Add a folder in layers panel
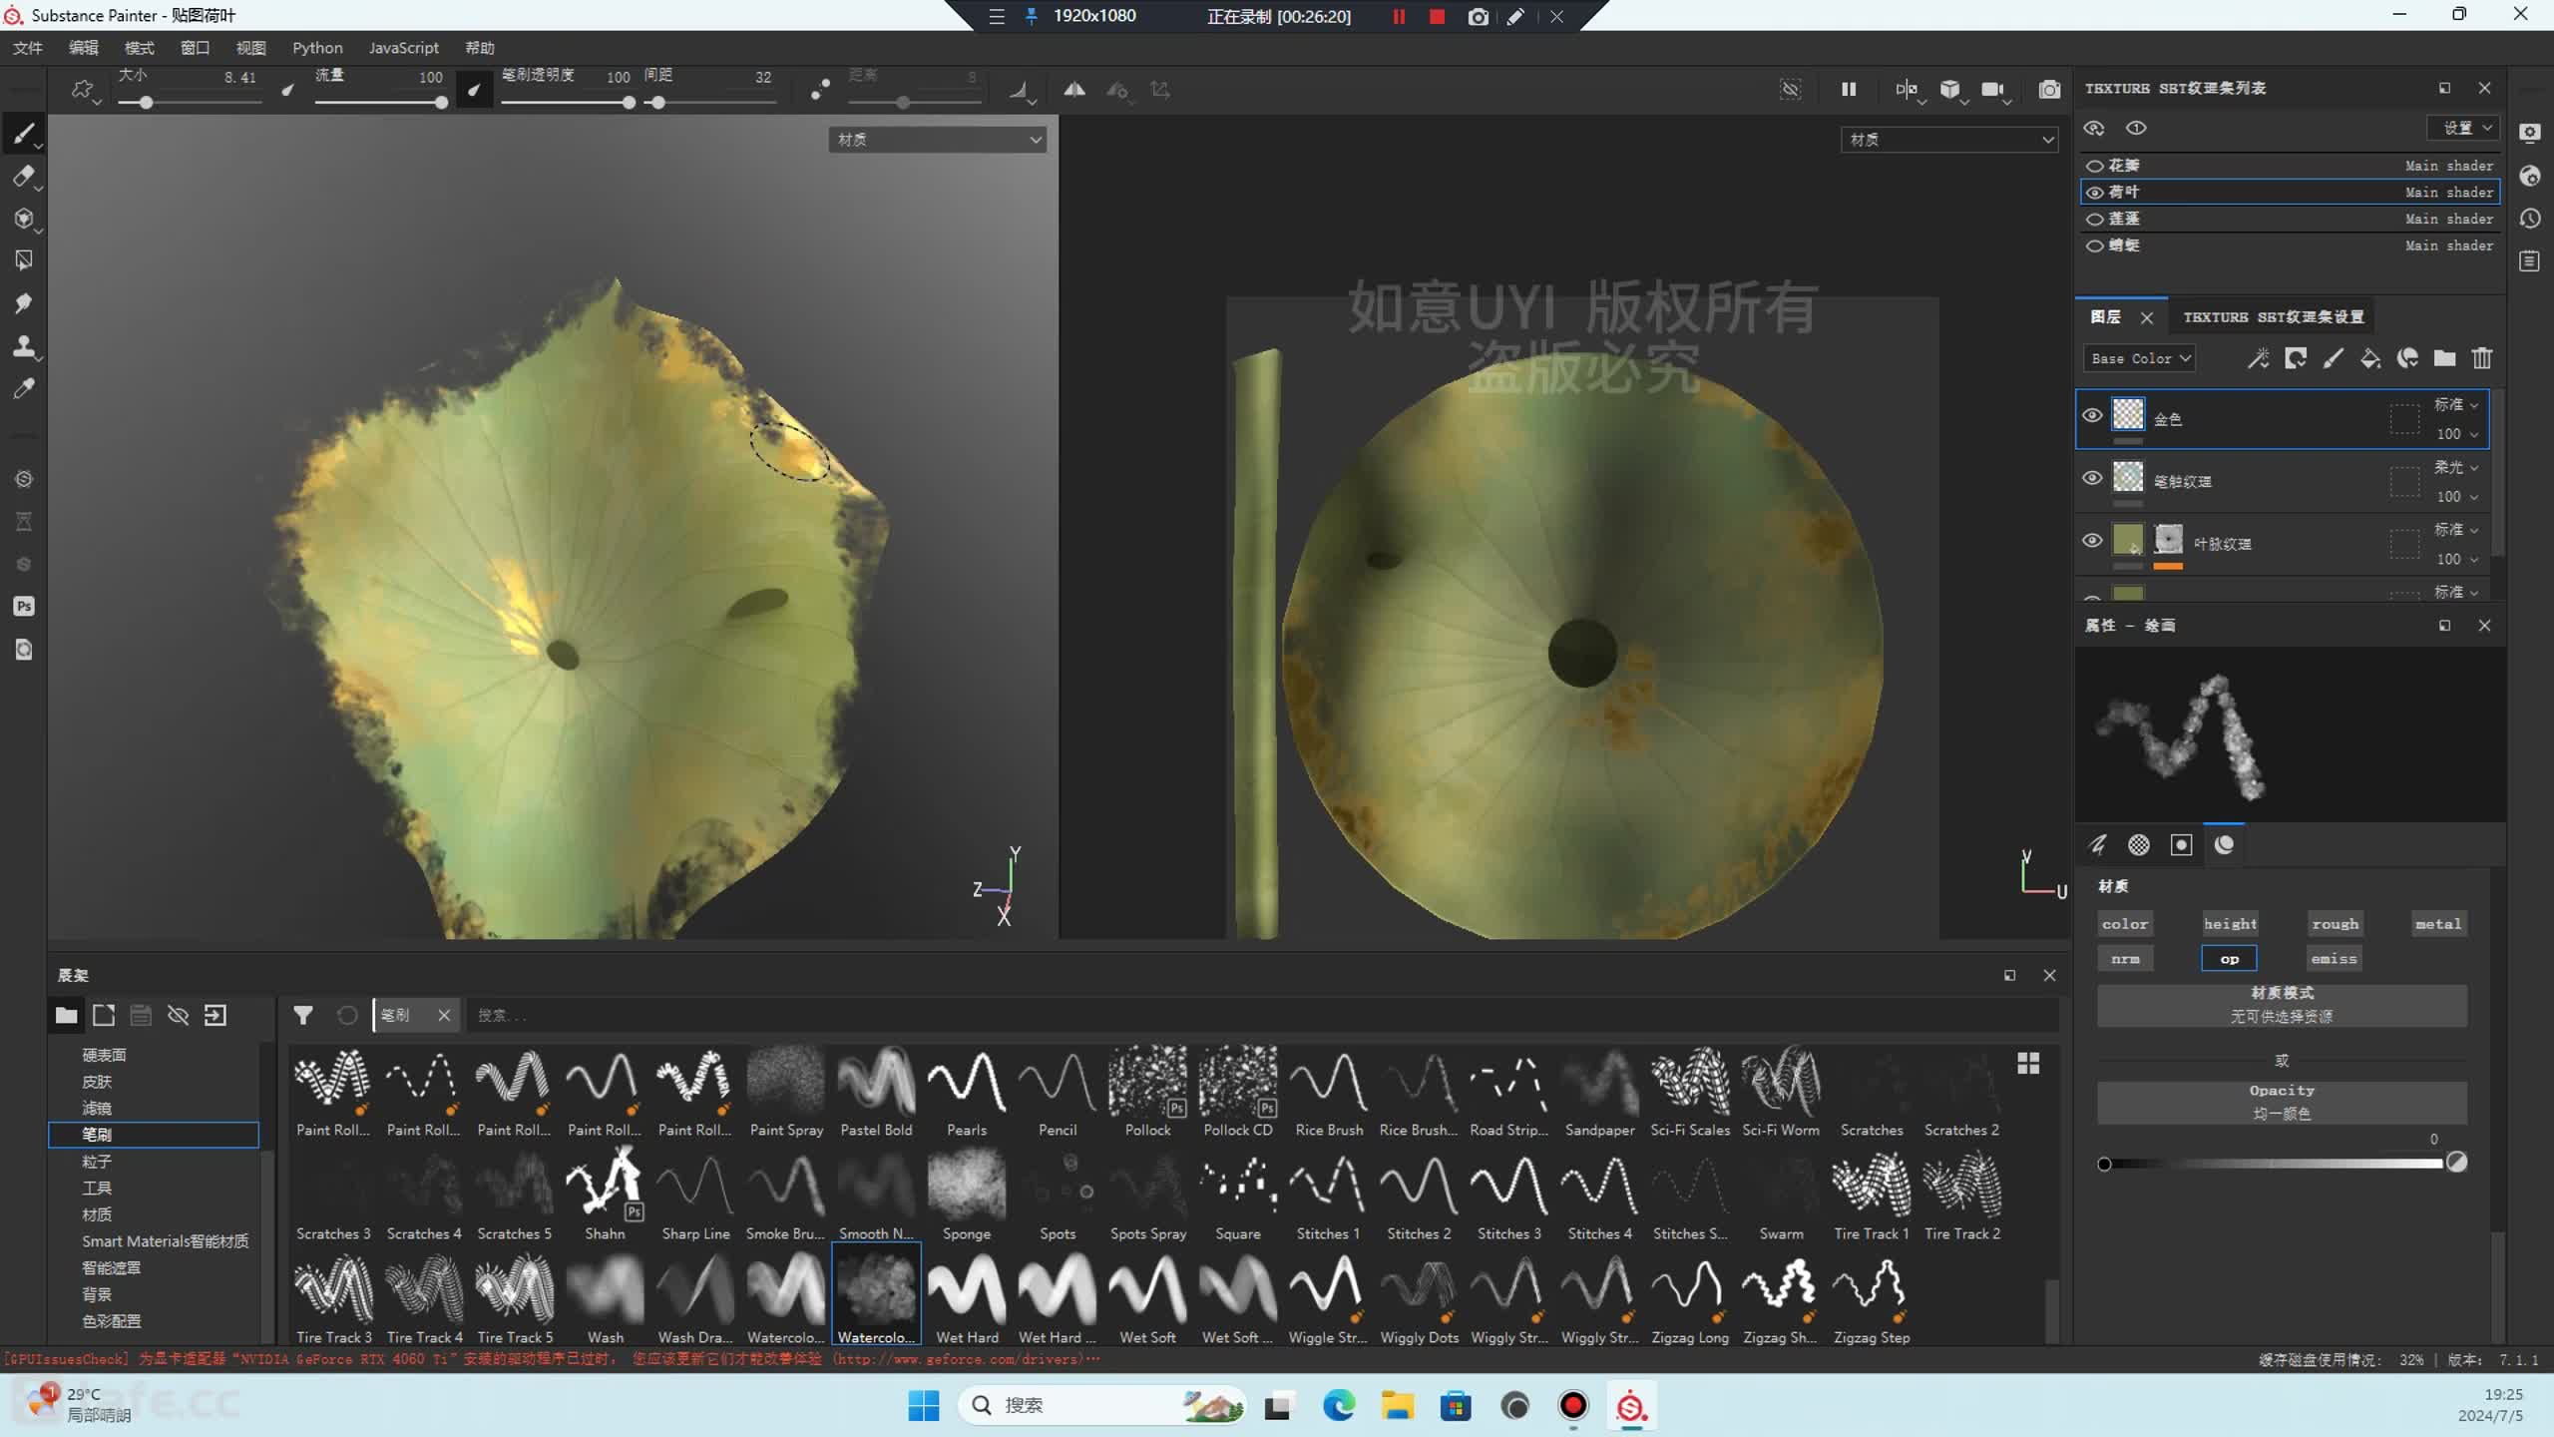Image resolution: width=2554 pixels, height=1437 pixels. 2444,358
